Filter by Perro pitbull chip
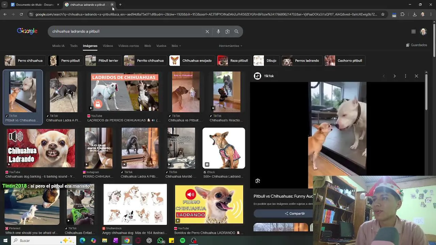Image resolution: width=436 pixels, height=245 pixels. (65, 61)
